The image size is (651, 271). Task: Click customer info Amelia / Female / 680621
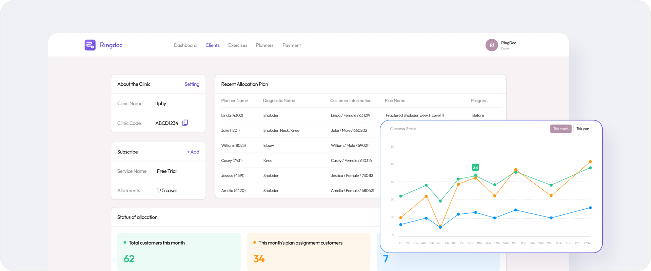click(353, 191)
